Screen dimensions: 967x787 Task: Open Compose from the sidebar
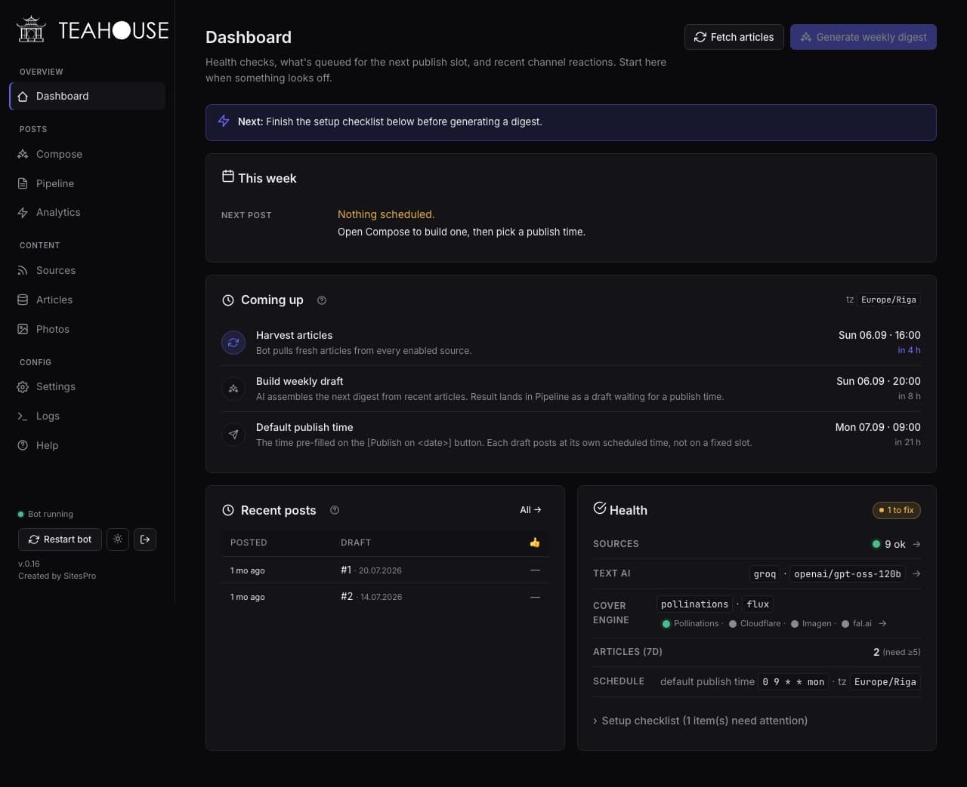tap(87, 154)
